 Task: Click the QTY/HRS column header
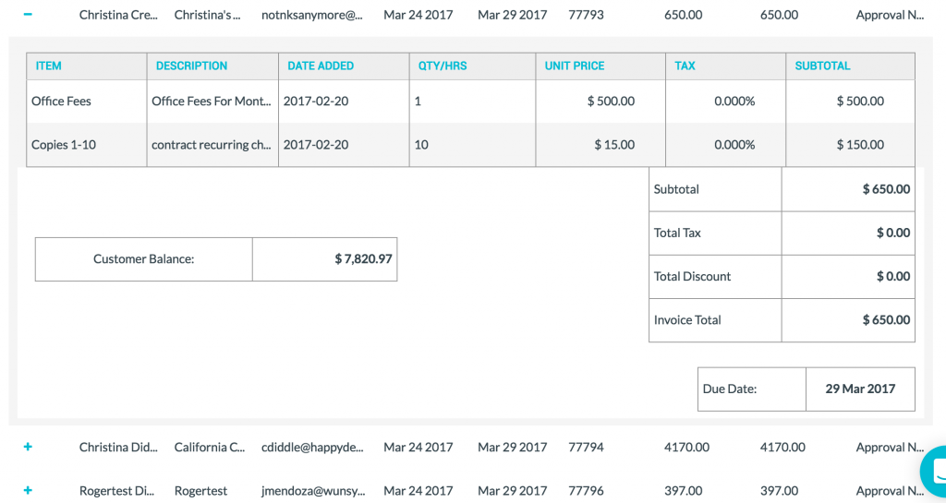click(443, 66)
